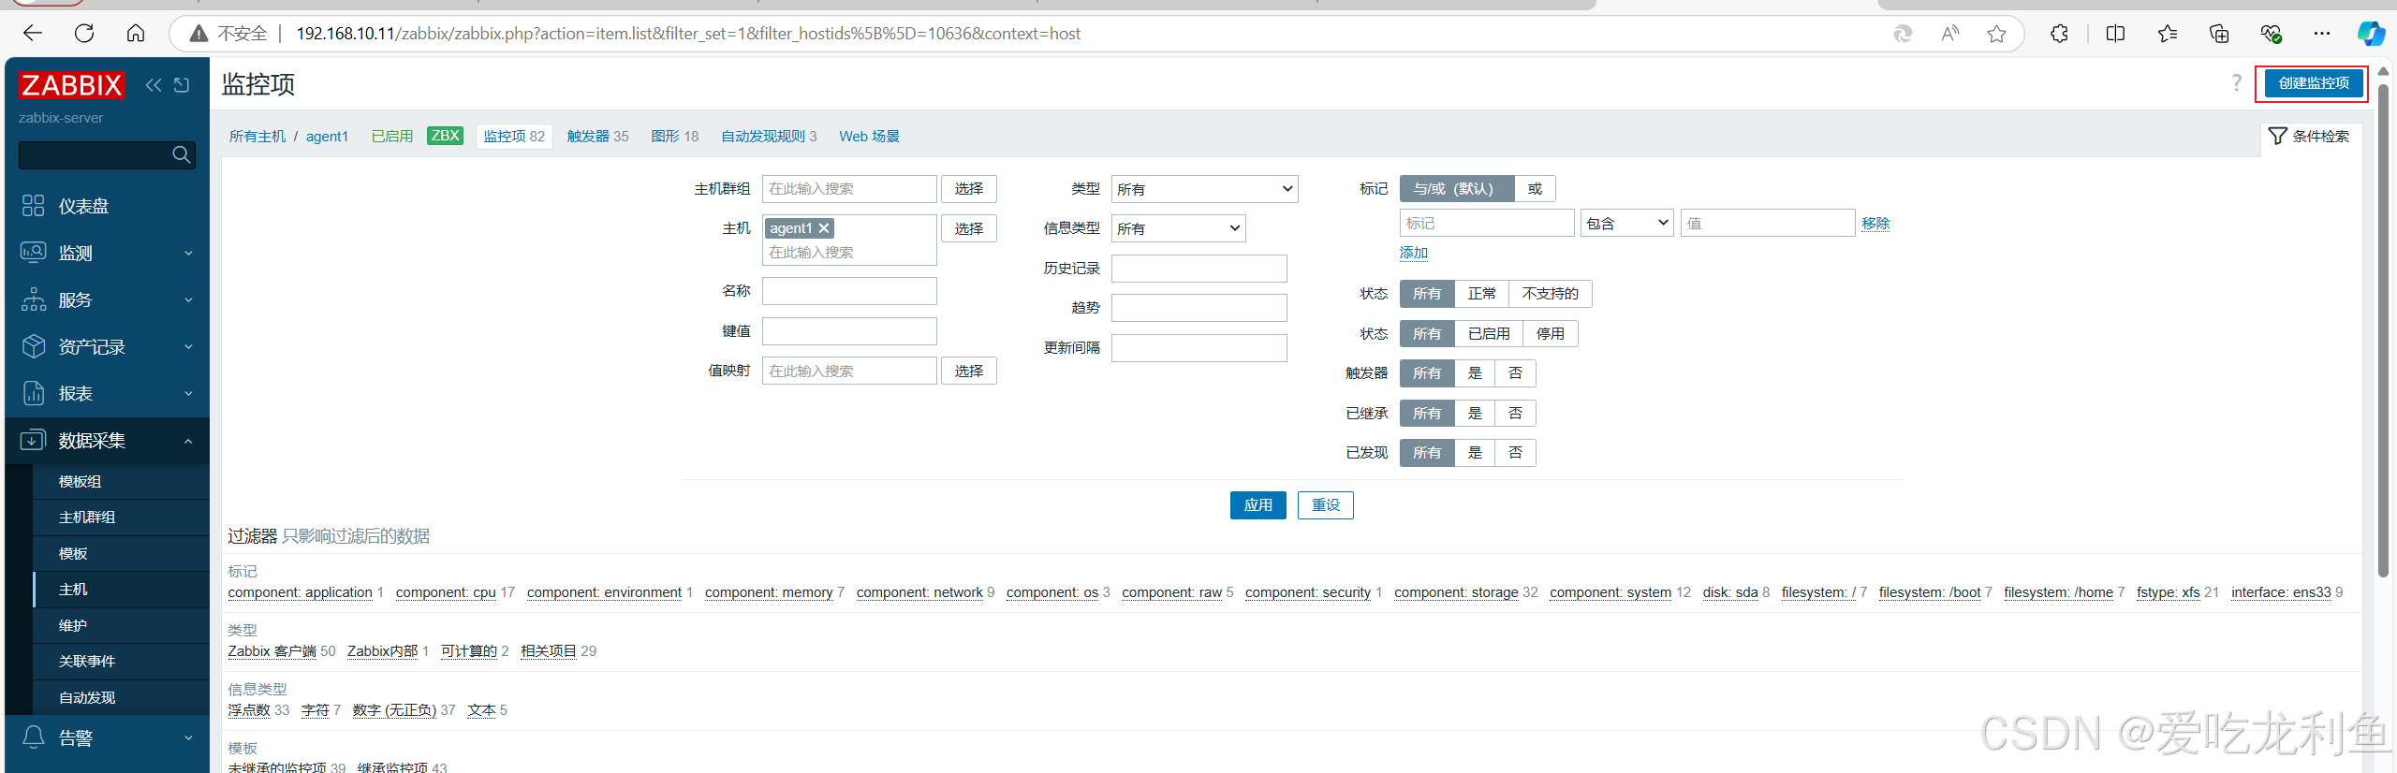Click the insecure site warning icon
Image resolution: width=2397 pixels, height=773 pixels.
click(199, 34)
